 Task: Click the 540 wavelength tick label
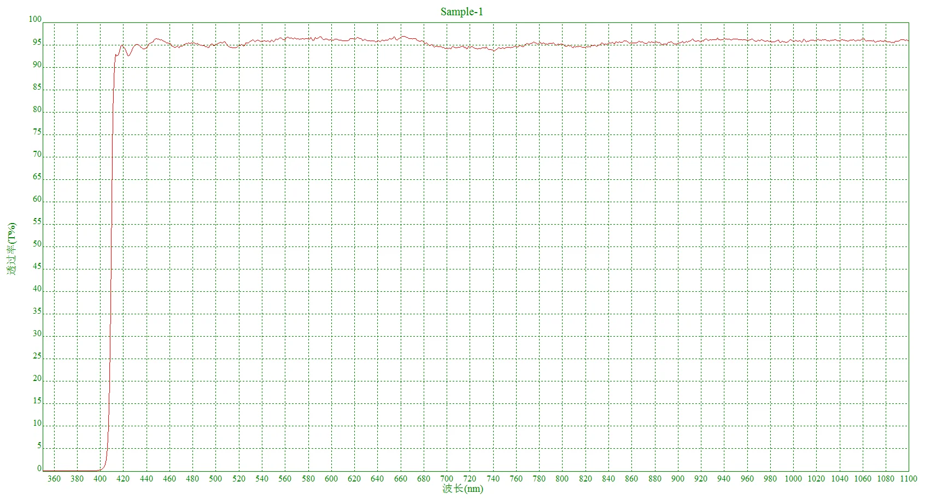pyautogui.click(x=262, y=479)
